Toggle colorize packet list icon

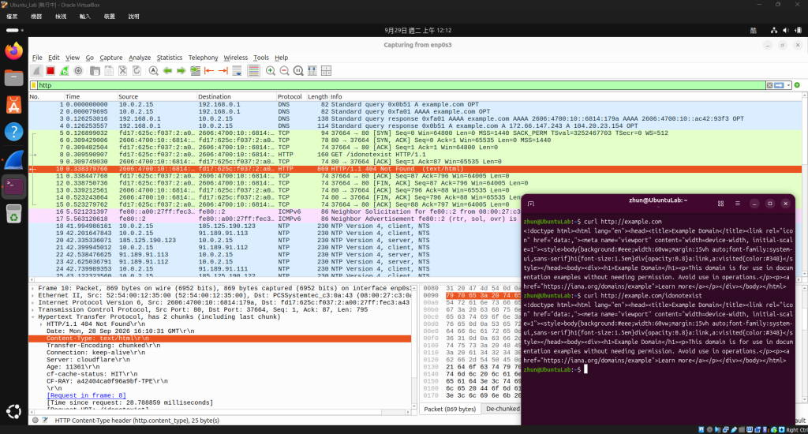click(x=253, y=71)
